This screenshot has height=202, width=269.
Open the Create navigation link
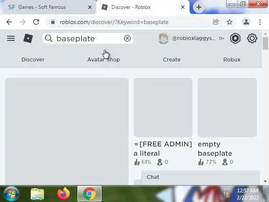tap(171, 60)
